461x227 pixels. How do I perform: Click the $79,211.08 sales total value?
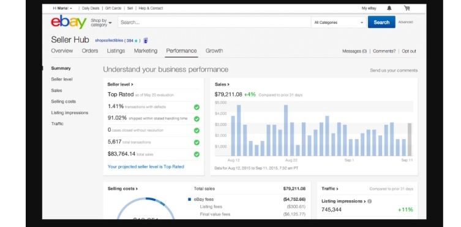228,95
